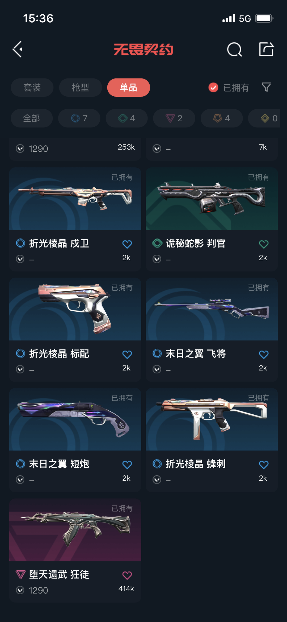This screenshot has width=287, height=622.
Task: Tap heart icon for 折光棱晶 蜂刺
Action: point(264,465)
